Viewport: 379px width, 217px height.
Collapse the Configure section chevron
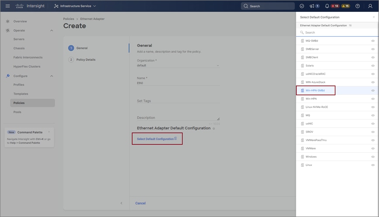(x=52, y=76)
